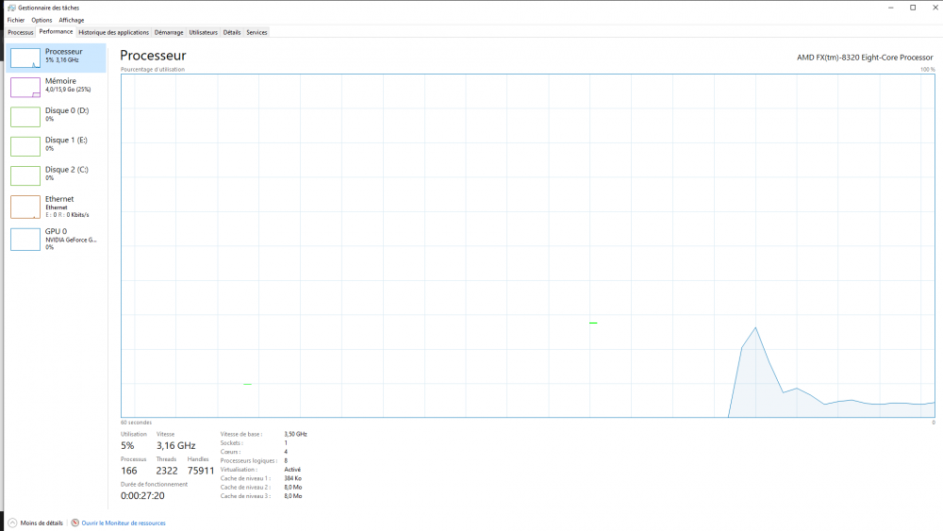Select the Disque 1 (E:) graph icon
This screenshot has width=943, height=531.
pos(25,146)
